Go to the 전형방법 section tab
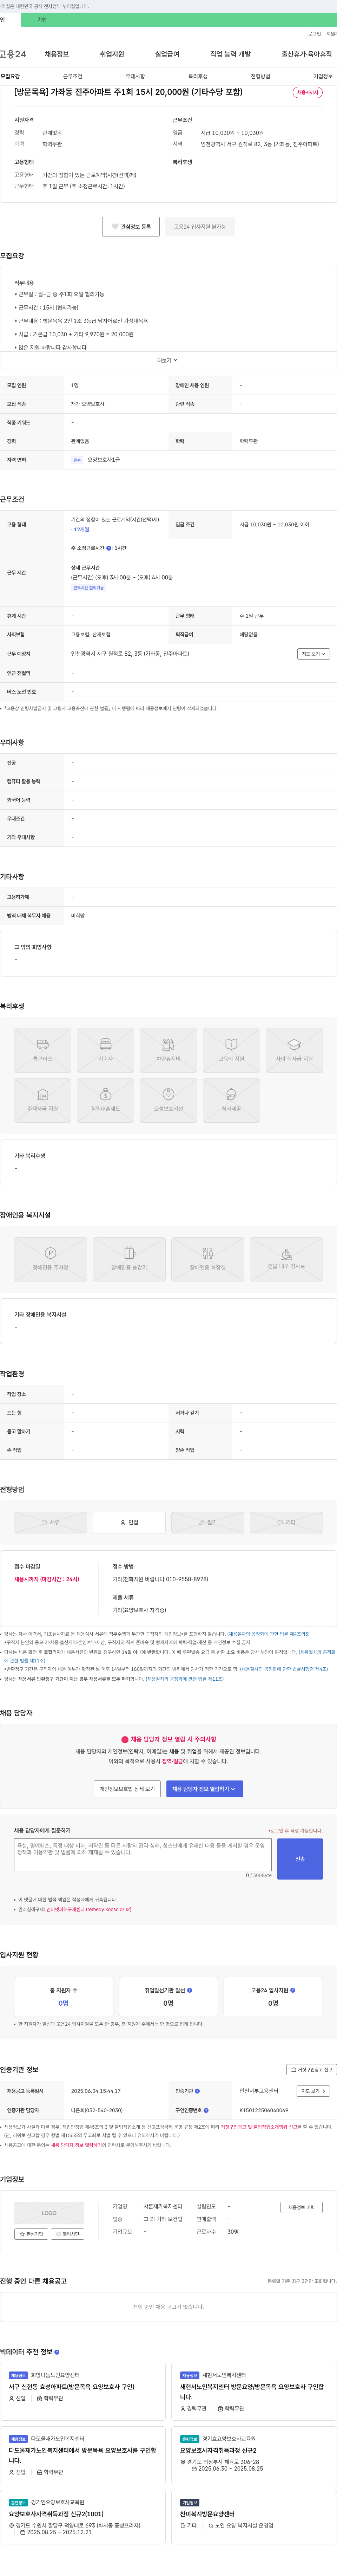The width and height of the screenshot is (337, 2576). pos(260,76)
